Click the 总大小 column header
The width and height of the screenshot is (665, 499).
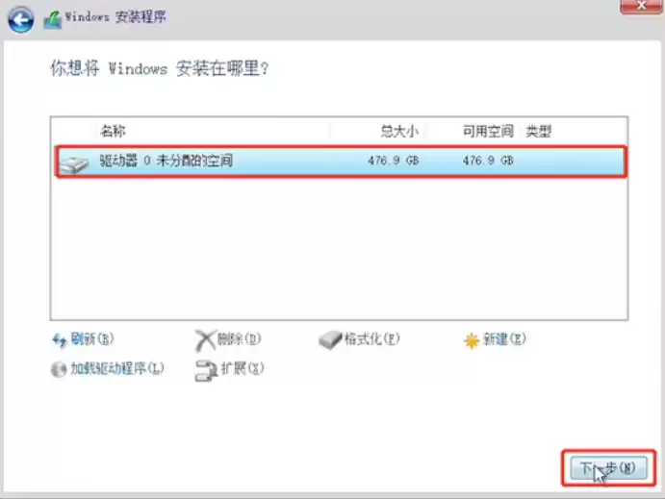point(399,132)
